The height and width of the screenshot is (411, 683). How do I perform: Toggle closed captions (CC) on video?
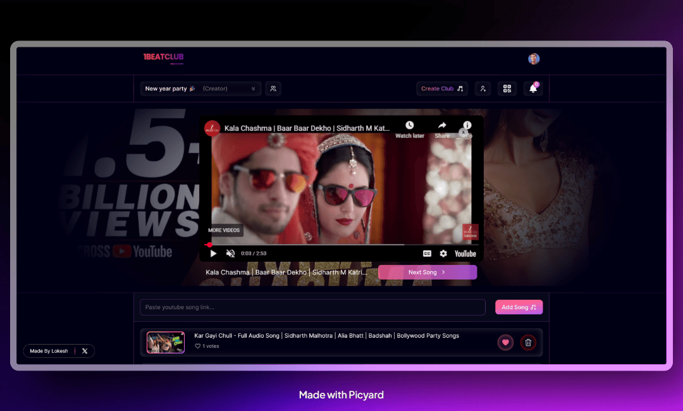427,254
